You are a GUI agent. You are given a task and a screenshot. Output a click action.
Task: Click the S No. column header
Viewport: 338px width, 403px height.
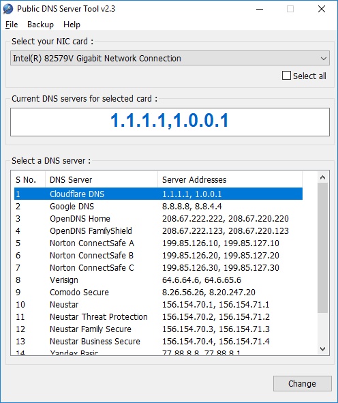(x=30, y=179)
